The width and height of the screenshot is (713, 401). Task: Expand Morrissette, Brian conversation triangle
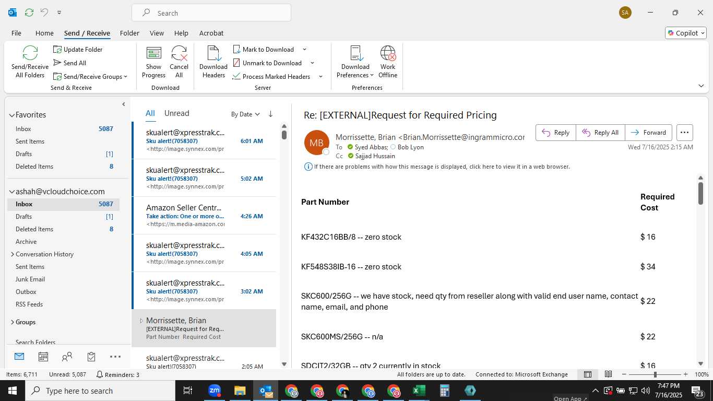click(x=141, y=321)
